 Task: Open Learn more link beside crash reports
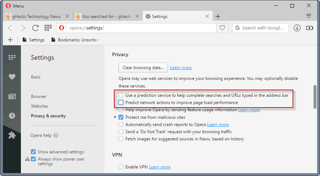pyautogui.click(x=218, y=125)
